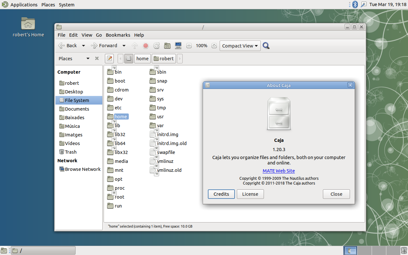The image size is (408, 255).
Task: Select the swapfile file icon
Action: point(153,152)
